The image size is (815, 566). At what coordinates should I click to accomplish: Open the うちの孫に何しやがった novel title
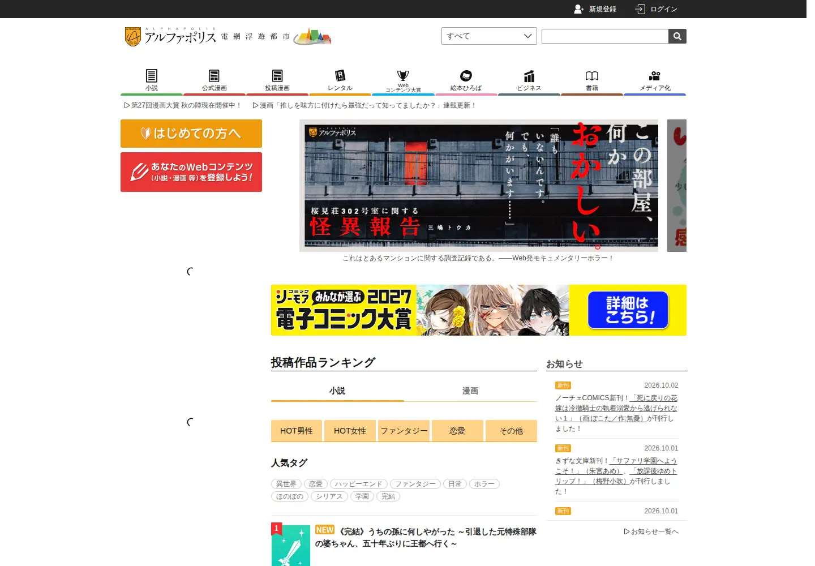coord(426,538)
